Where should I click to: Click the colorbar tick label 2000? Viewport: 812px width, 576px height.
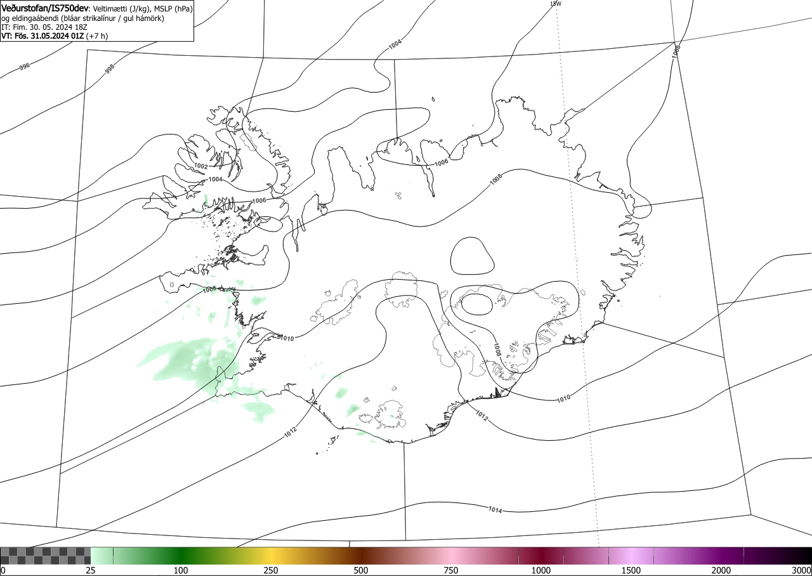click(721, 570)
